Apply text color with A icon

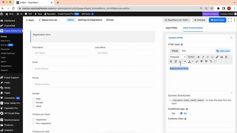click(189, 61)
